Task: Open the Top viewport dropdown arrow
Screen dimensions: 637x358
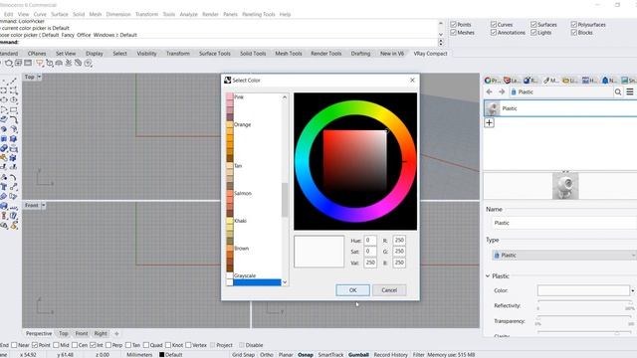Action: (40, 77)
